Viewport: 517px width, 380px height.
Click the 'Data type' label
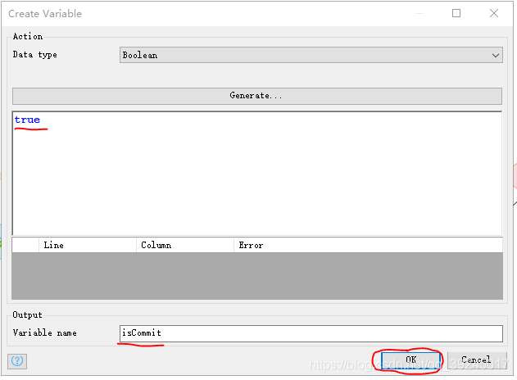tap(35, 55)
